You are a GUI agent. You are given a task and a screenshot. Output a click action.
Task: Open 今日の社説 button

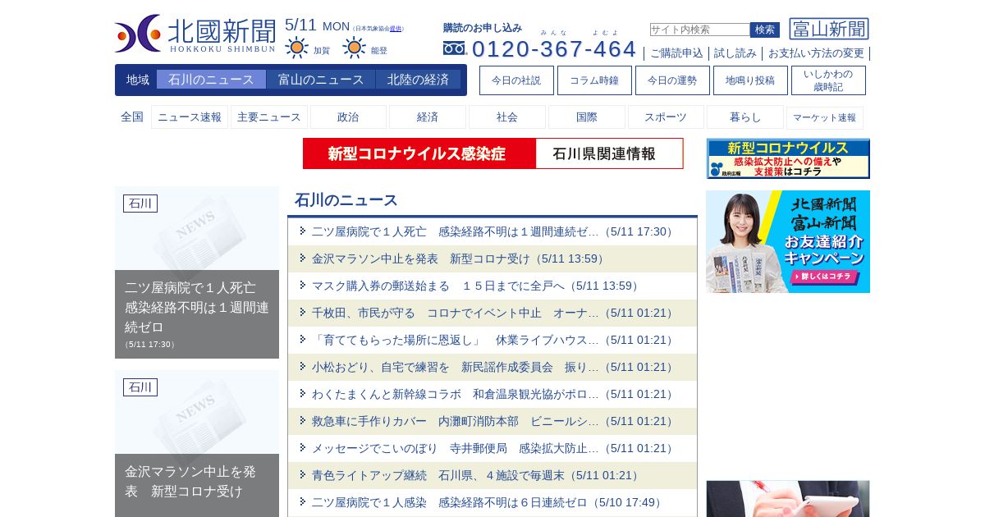[x=516, y=80]
